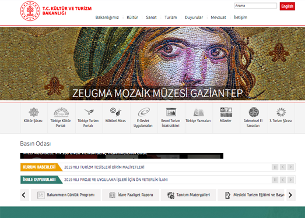The width and height of the screenshot is (305, 218).
Task: Show previous İhale Duyuruları item
Action: click(x=283, y=180)
